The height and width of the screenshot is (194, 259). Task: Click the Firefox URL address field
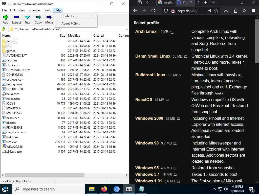coord(187,11)
